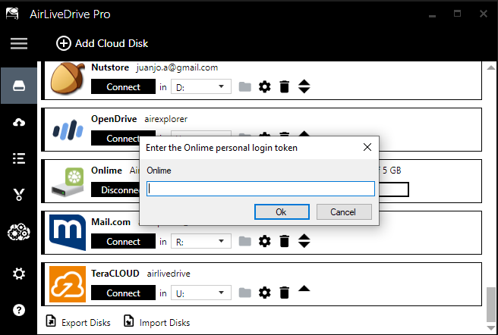Click the Nutstore acorn logo
This screenshot has height=335, width=498.
pos(68,78)
